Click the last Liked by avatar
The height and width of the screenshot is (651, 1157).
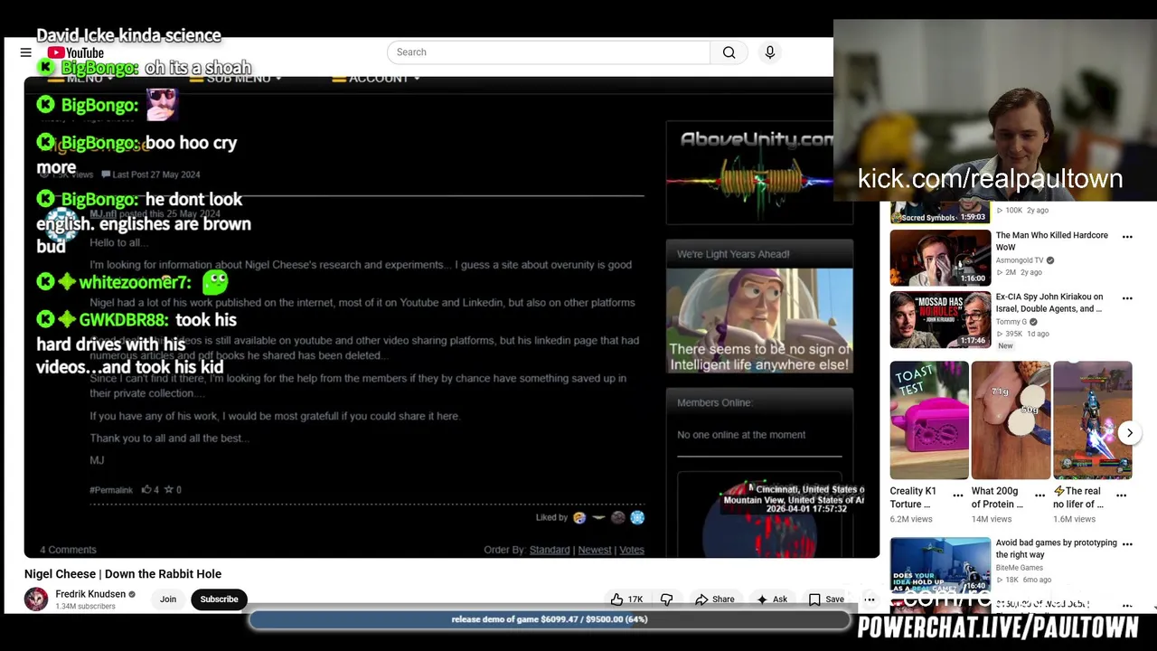point(637,517)
